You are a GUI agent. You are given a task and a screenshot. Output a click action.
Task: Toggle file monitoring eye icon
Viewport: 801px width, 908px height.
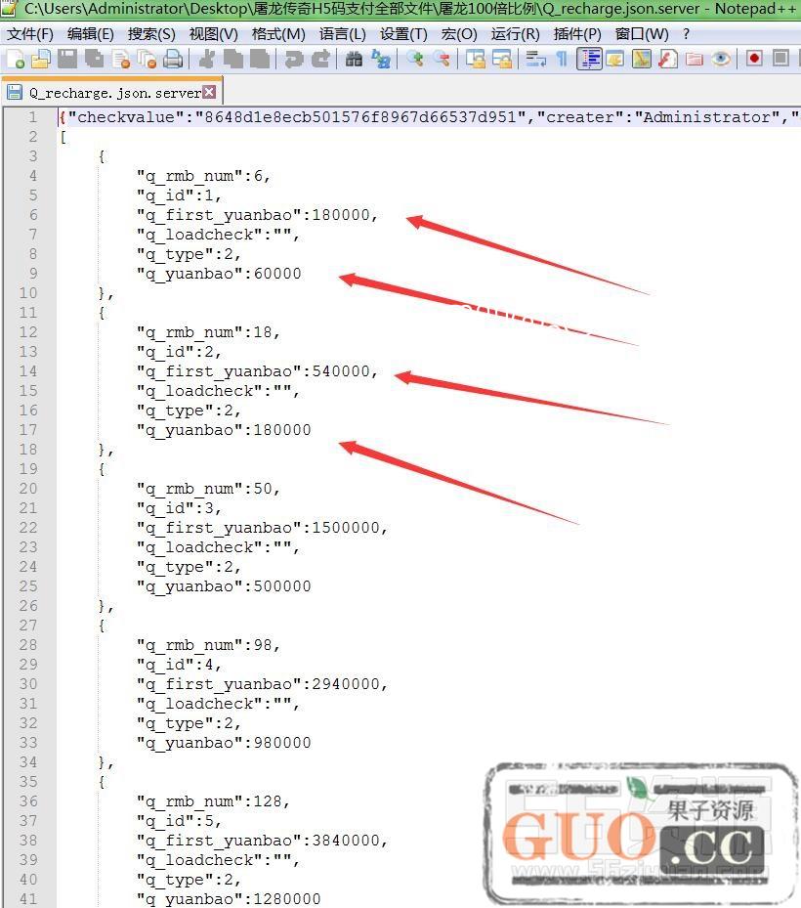pos(721,60)
